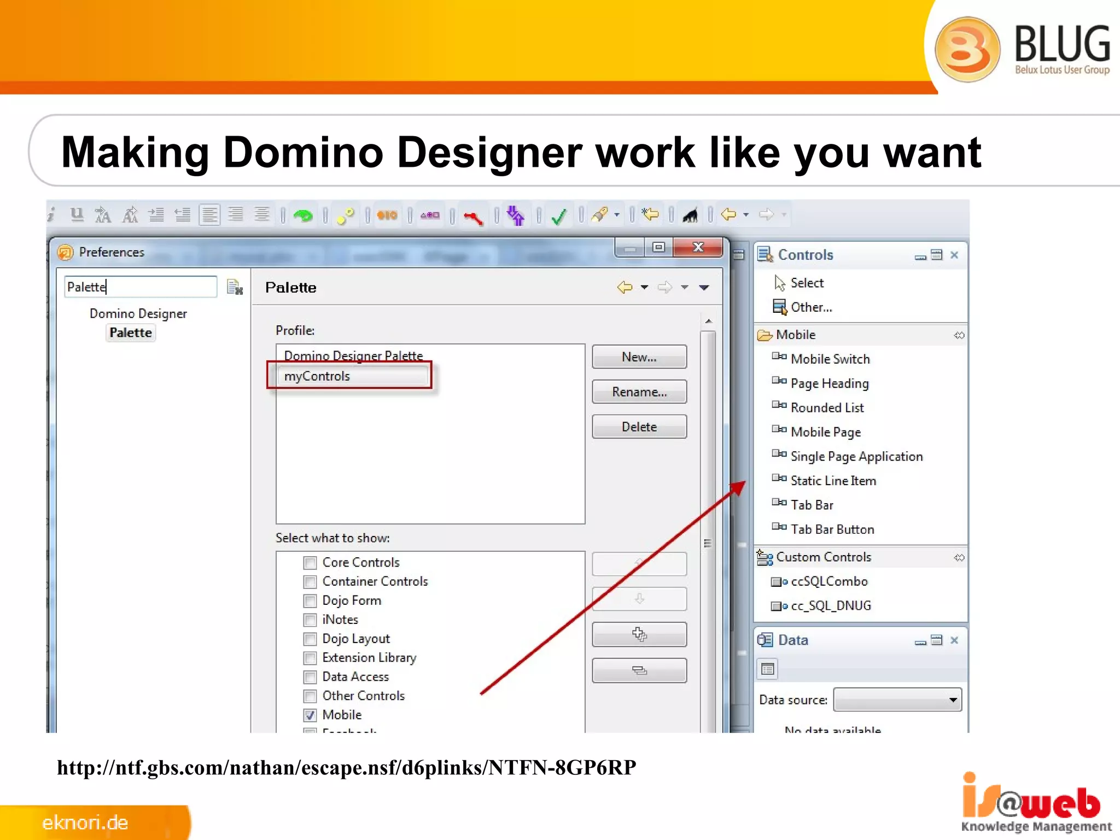Screen dimensions: 1120x840
Task: Minimize the Controls panel
Action: click(x=920, y=256)
